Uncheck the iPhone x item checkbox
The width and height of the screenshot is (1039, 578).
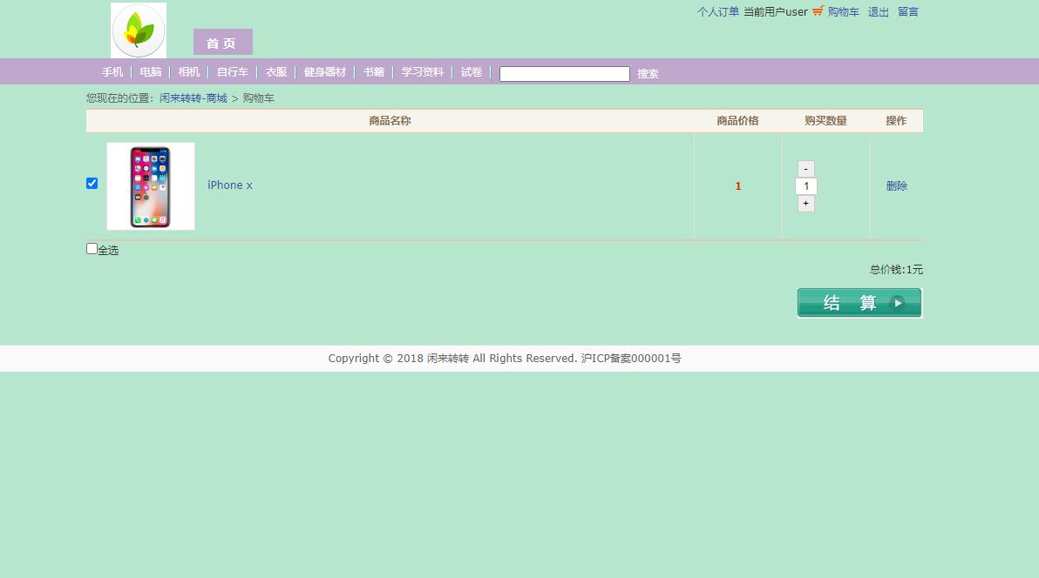point(92,183)
